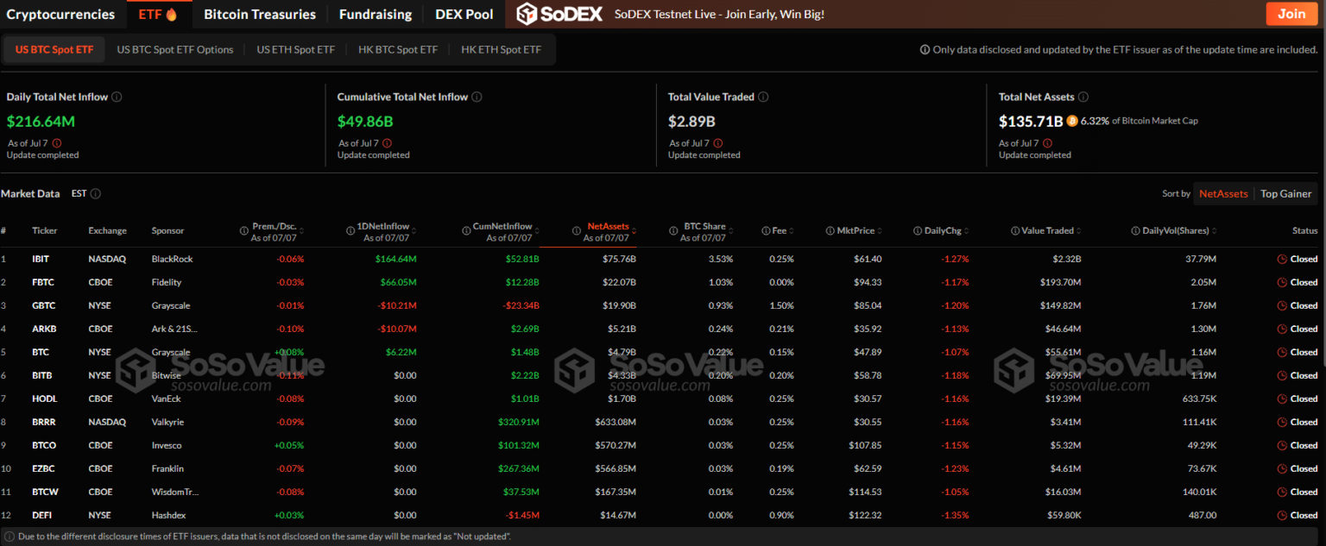1326x546 pixels.
Task: Click info icon beside the Fee column
Action: (767, 231)
